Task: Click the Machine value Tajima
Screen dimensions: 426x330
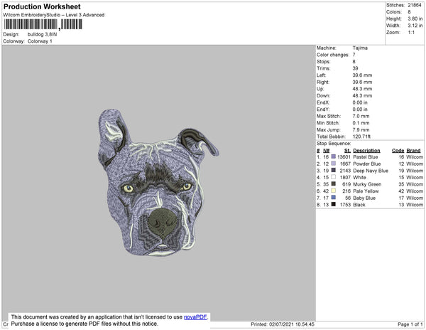Action: [x=360, y=48]
